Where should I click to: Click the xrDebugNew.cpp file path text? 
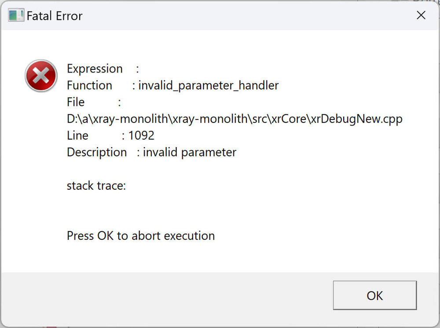point(235,119)
